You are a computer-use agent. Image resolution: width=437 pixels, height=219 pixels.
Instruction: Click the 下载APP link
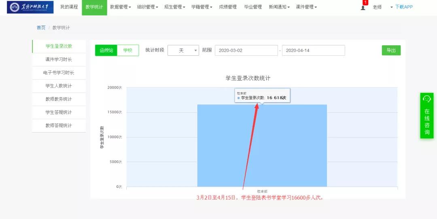403,7
